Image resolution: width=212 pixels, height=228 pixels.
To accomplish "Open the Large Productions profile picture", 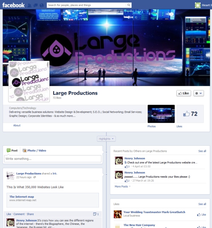I will coord(29,82).
